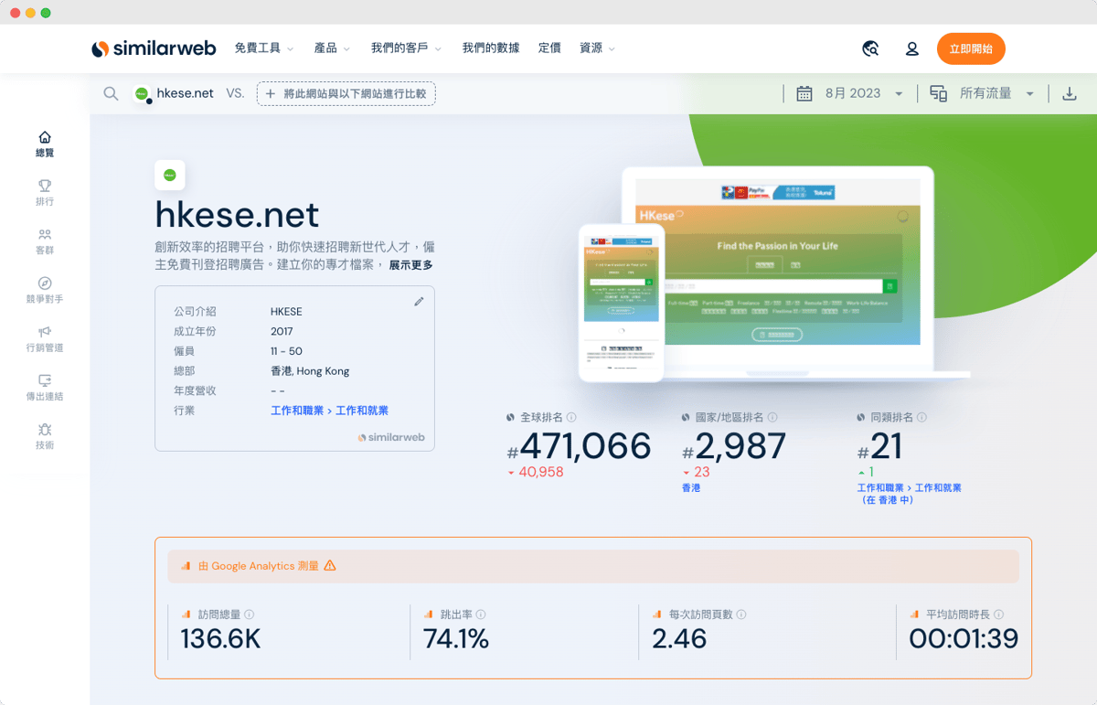Click the pencil edit icon in company card
This screenshot has width=1097, height=705.
(x=419, y=302)
